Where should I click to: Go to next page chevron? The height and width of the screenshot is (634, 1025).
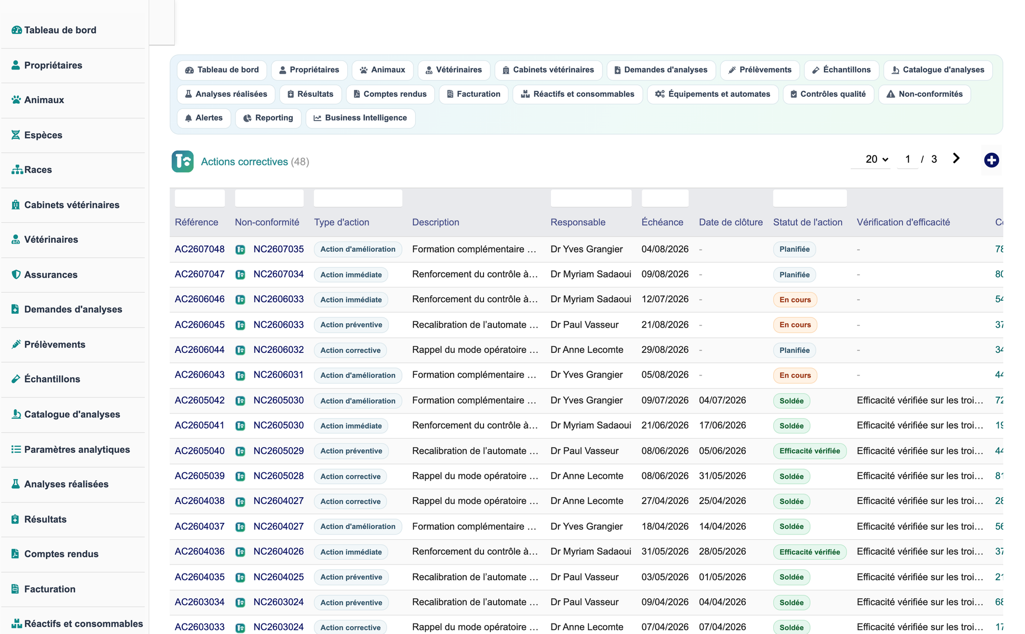click(956, 158)
